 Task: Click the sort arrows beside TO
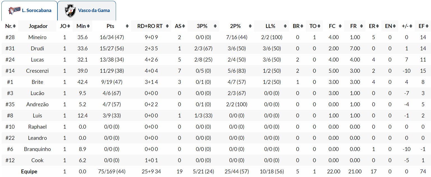point(319,26)
